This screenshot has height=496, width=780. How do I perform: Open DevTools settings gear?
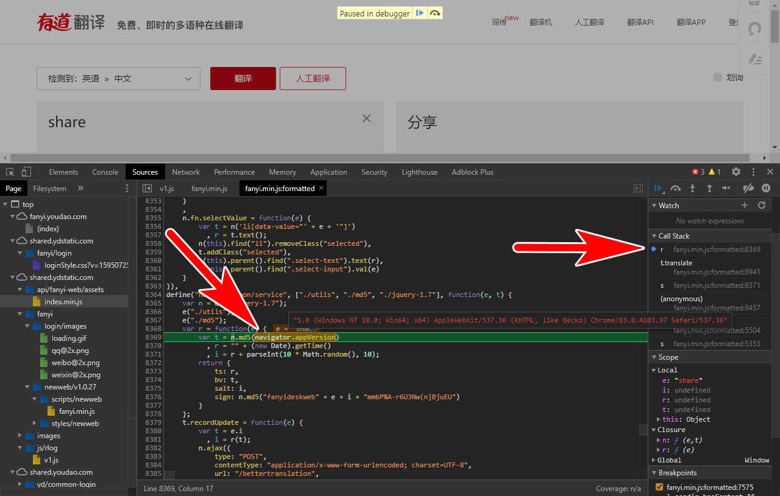736,172
